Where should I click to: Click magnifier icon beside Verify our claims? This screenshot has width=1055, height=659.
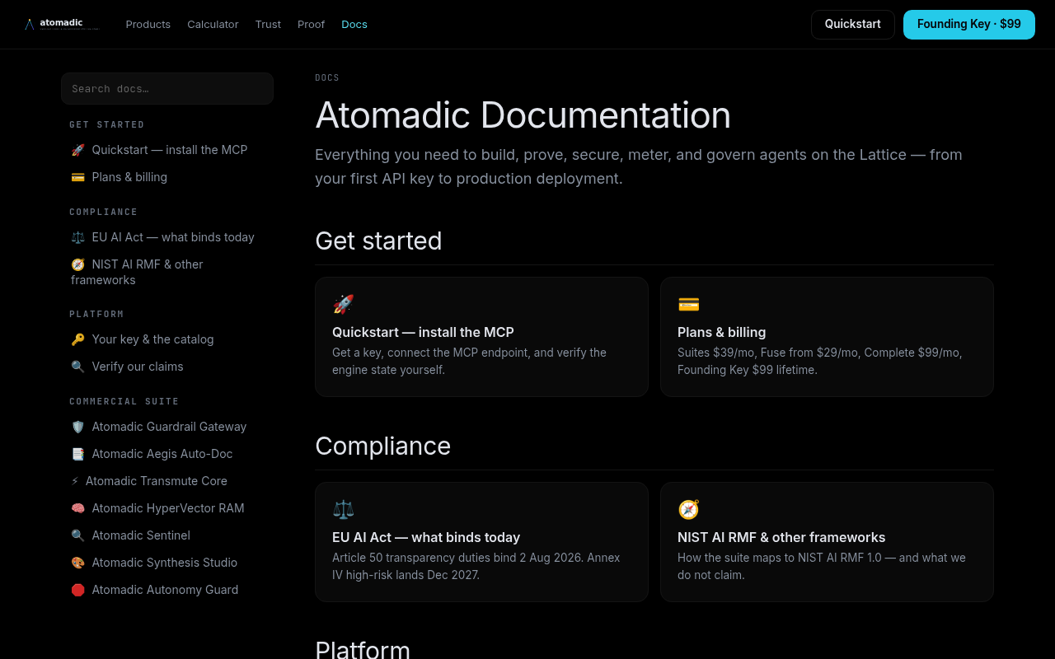tap(77, 367)
